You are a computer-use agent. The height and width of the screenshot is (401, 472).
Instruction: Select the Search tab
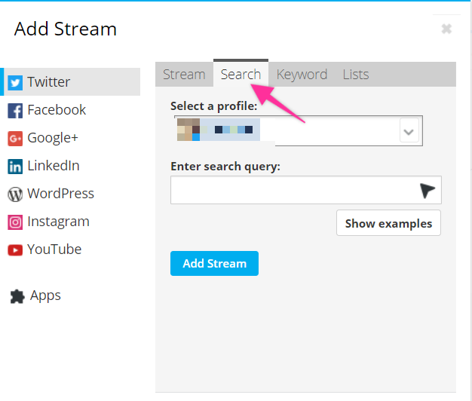241,75
